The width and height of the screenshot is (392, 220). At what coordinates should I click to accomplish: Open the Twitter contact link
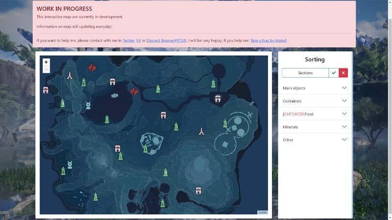128,41
